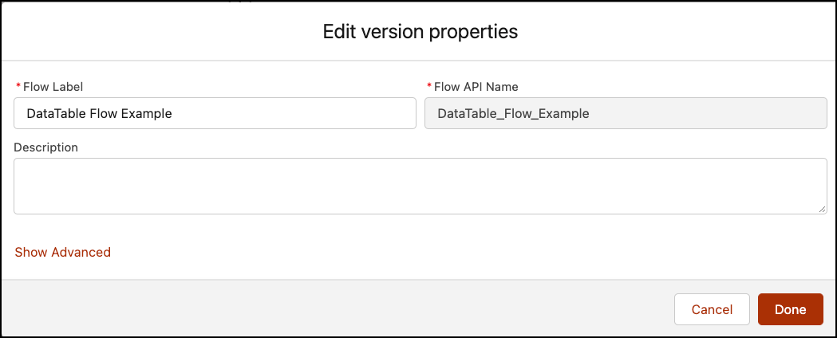Click the 'Edit version properties' dialog title
The height and width of the screenshot is (338, 837).
pos(420,32)
